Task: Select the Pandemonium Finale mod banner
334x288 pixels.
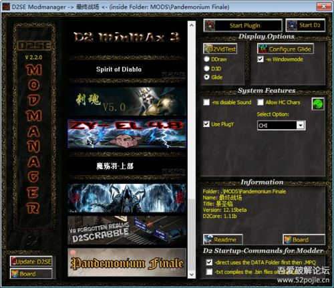Action: [127, 263]
